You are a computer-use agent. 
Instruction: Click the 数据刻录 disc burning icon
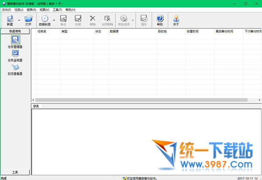[x=45, y=19]
